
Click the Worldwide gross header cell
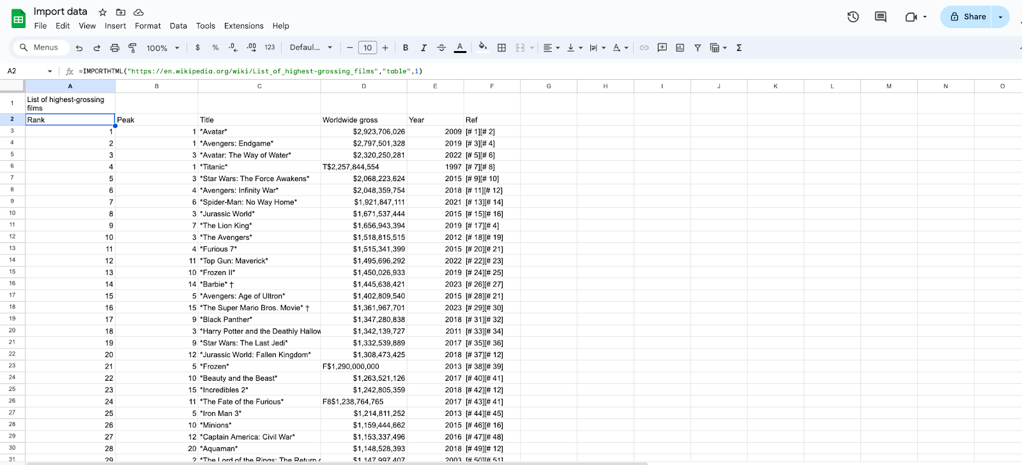point(364,120)
